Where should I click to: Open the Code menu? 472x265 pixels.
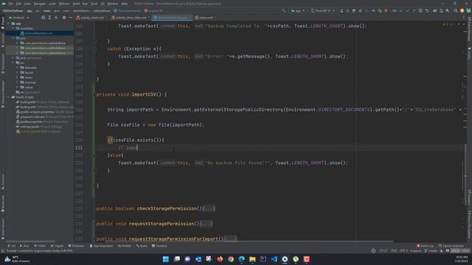click(x=52, y=4)
